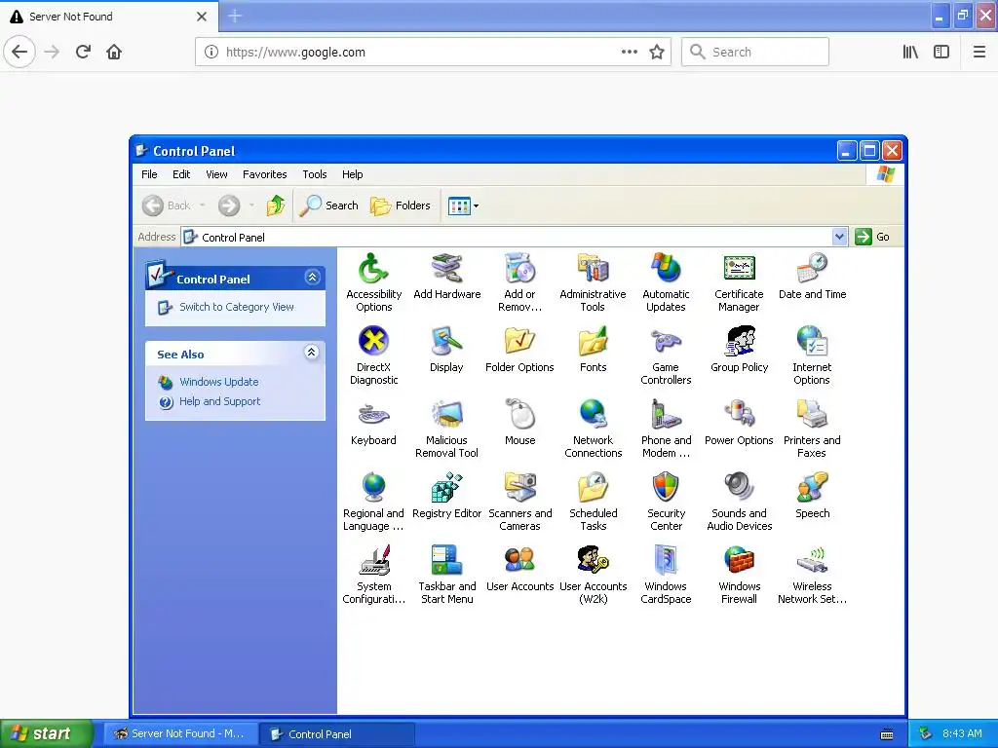Viewport: 998px width, 748px height.
Task: Expand the Address bar dropdown arrow
Action: point(839,237)
